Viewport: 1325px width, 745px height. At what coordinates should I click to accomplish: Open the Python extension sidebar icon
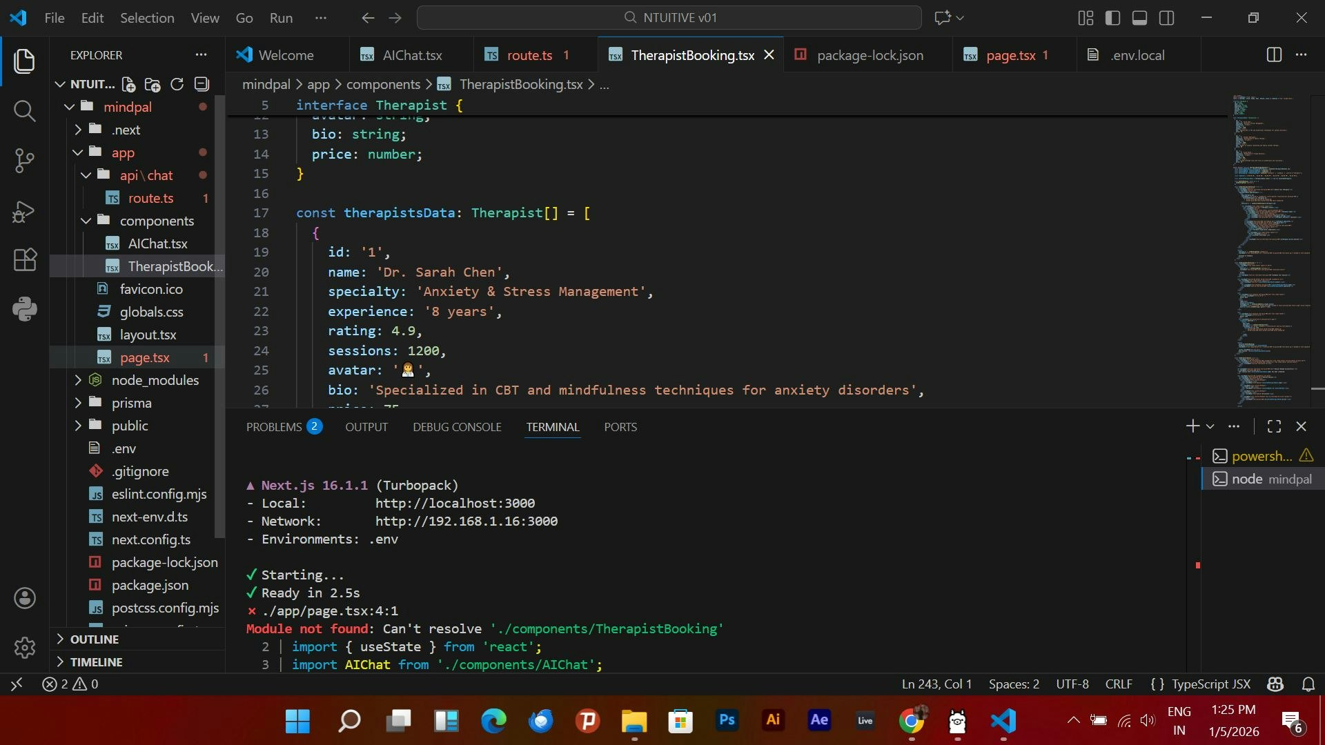click(25, 310)
